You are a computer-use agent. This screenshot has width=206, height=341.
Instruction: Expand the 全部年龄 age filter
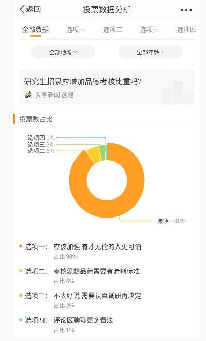pyautogui.click(x=151, y=52)
